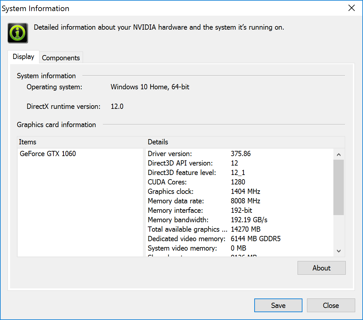The image size is (363, 320).
Task: Click the Memory interface 192-bit value
Action: [241, 211]
